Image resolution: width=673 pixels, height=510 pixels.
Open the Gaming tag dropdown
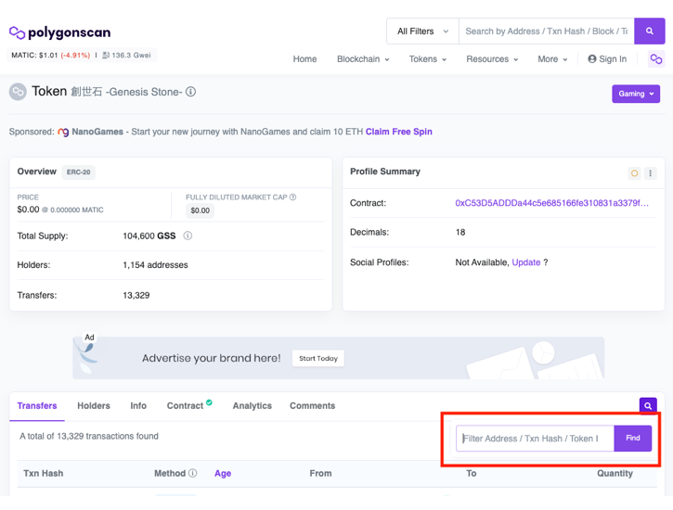pyautogui.click(x=636, y=94)
